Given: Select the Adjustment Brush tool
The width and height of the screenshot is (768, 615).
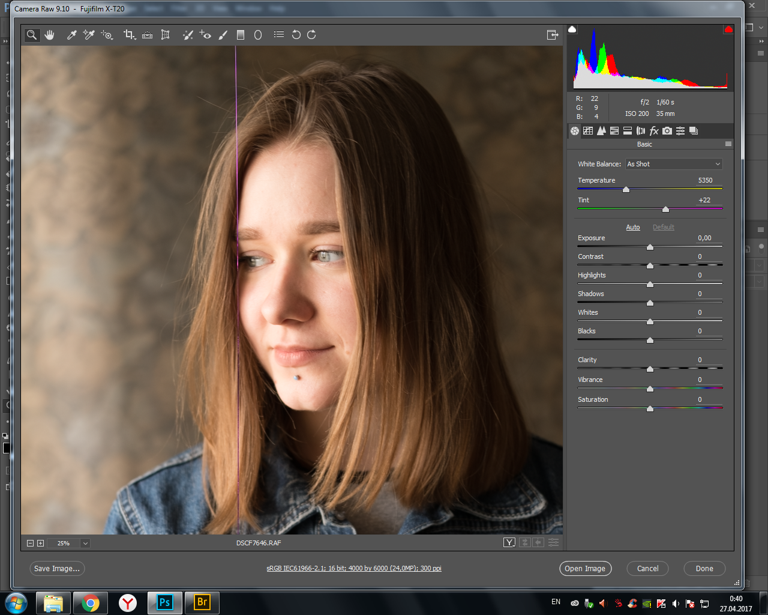Looking at the screenshot, I should coord(223,35).
